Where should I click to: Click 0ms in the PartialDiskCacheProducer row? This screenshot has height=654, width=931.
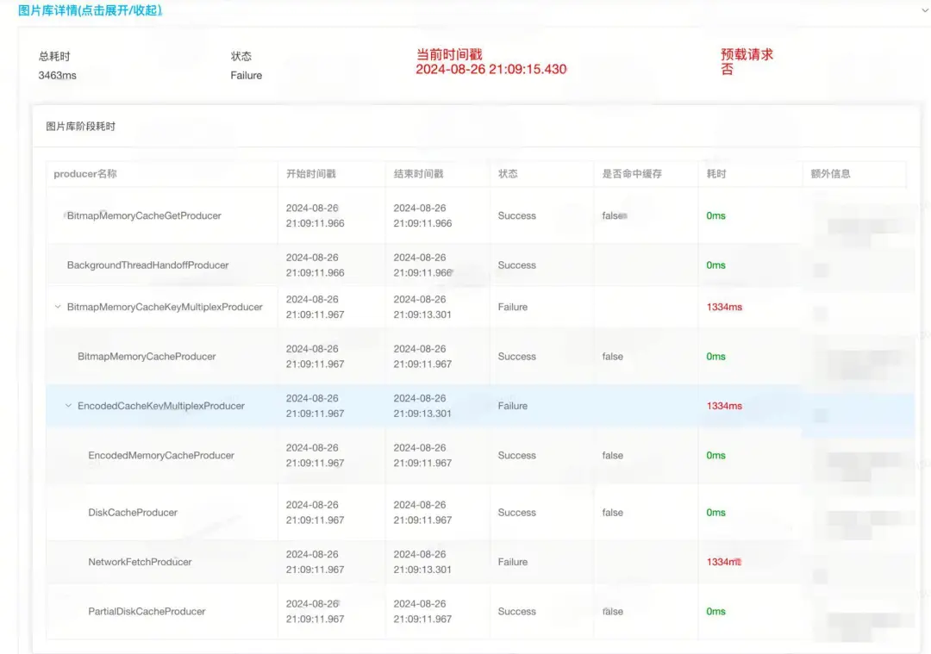tap(715, 611)
